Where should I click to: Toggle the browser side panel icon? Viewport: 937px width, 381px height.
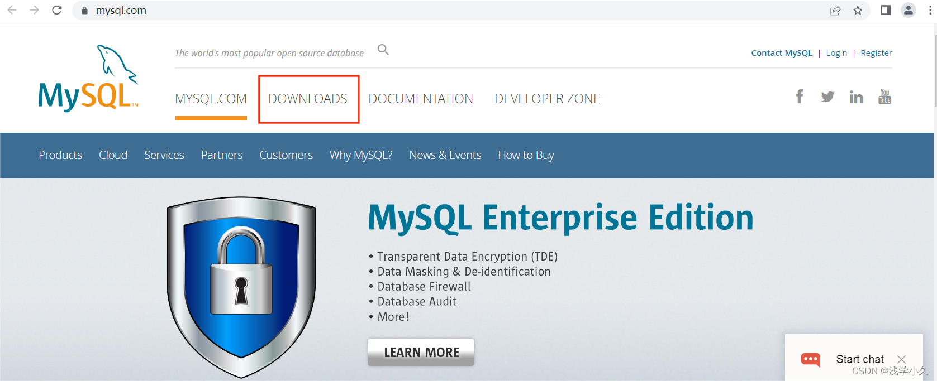(x=886, y=10)
